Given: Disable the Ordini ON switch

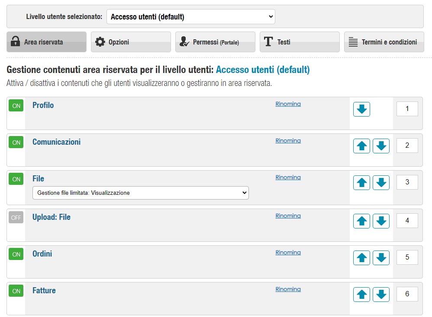Looking at the screenshot, I should (16, 254).
